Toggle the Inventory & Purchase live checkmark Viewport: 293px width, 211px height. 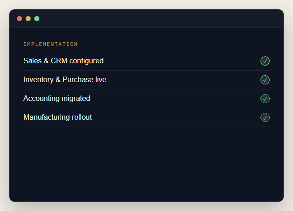click(265, 80)
